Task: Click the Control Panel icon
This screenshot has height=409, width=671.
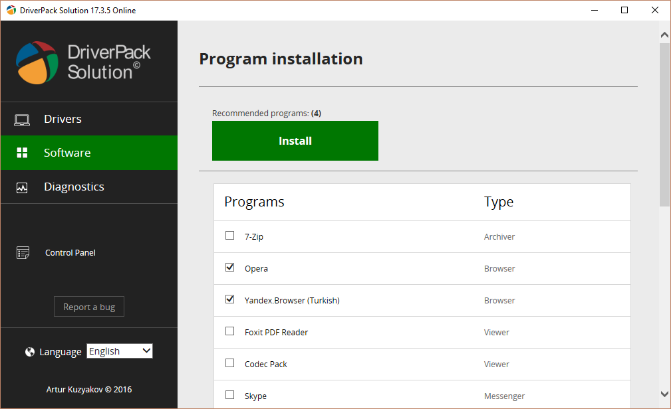Action: 23,253
